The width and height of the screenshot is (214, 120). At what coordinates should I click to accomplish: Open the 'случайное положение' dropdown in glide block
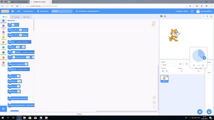[x=28, y=52]
